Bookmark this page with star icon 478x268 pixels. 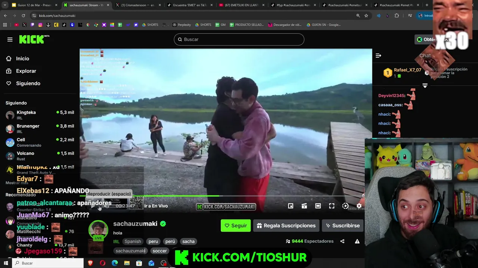[x=366, y=16]
